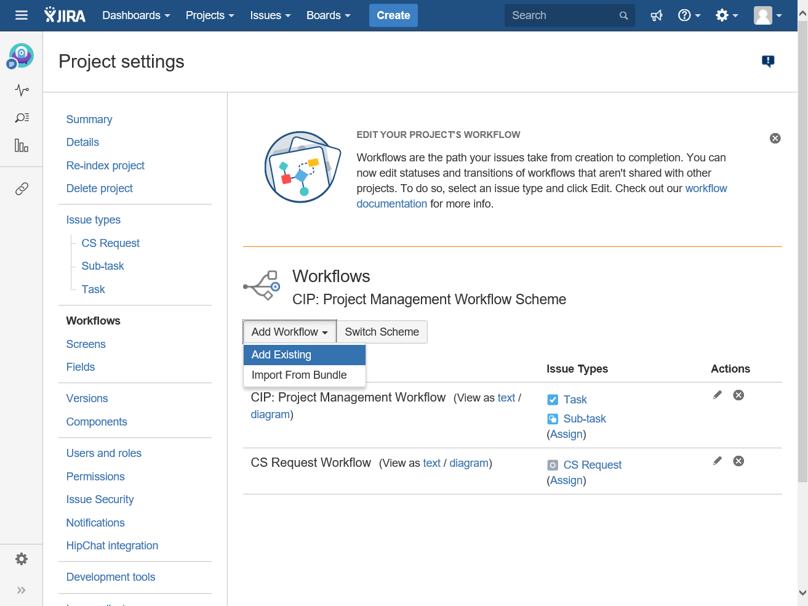Click the CS Request issue type icon
Screen dimensions: 808x606
[x=553, y=465]
